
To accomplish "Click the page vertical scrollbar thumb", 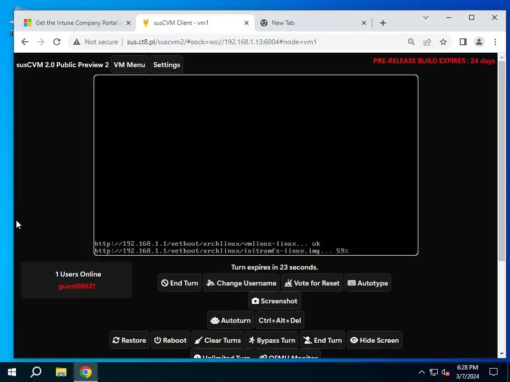I will pos(501,161).
